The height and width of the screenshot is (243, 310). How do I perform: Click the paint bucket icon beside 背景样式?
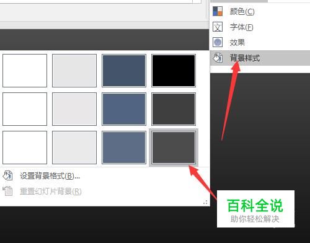(x=218, y=58)
